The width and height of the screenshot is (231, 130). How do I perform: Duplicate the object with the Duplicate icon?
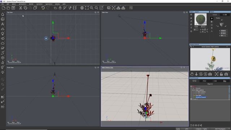click(x=35, y=8)
